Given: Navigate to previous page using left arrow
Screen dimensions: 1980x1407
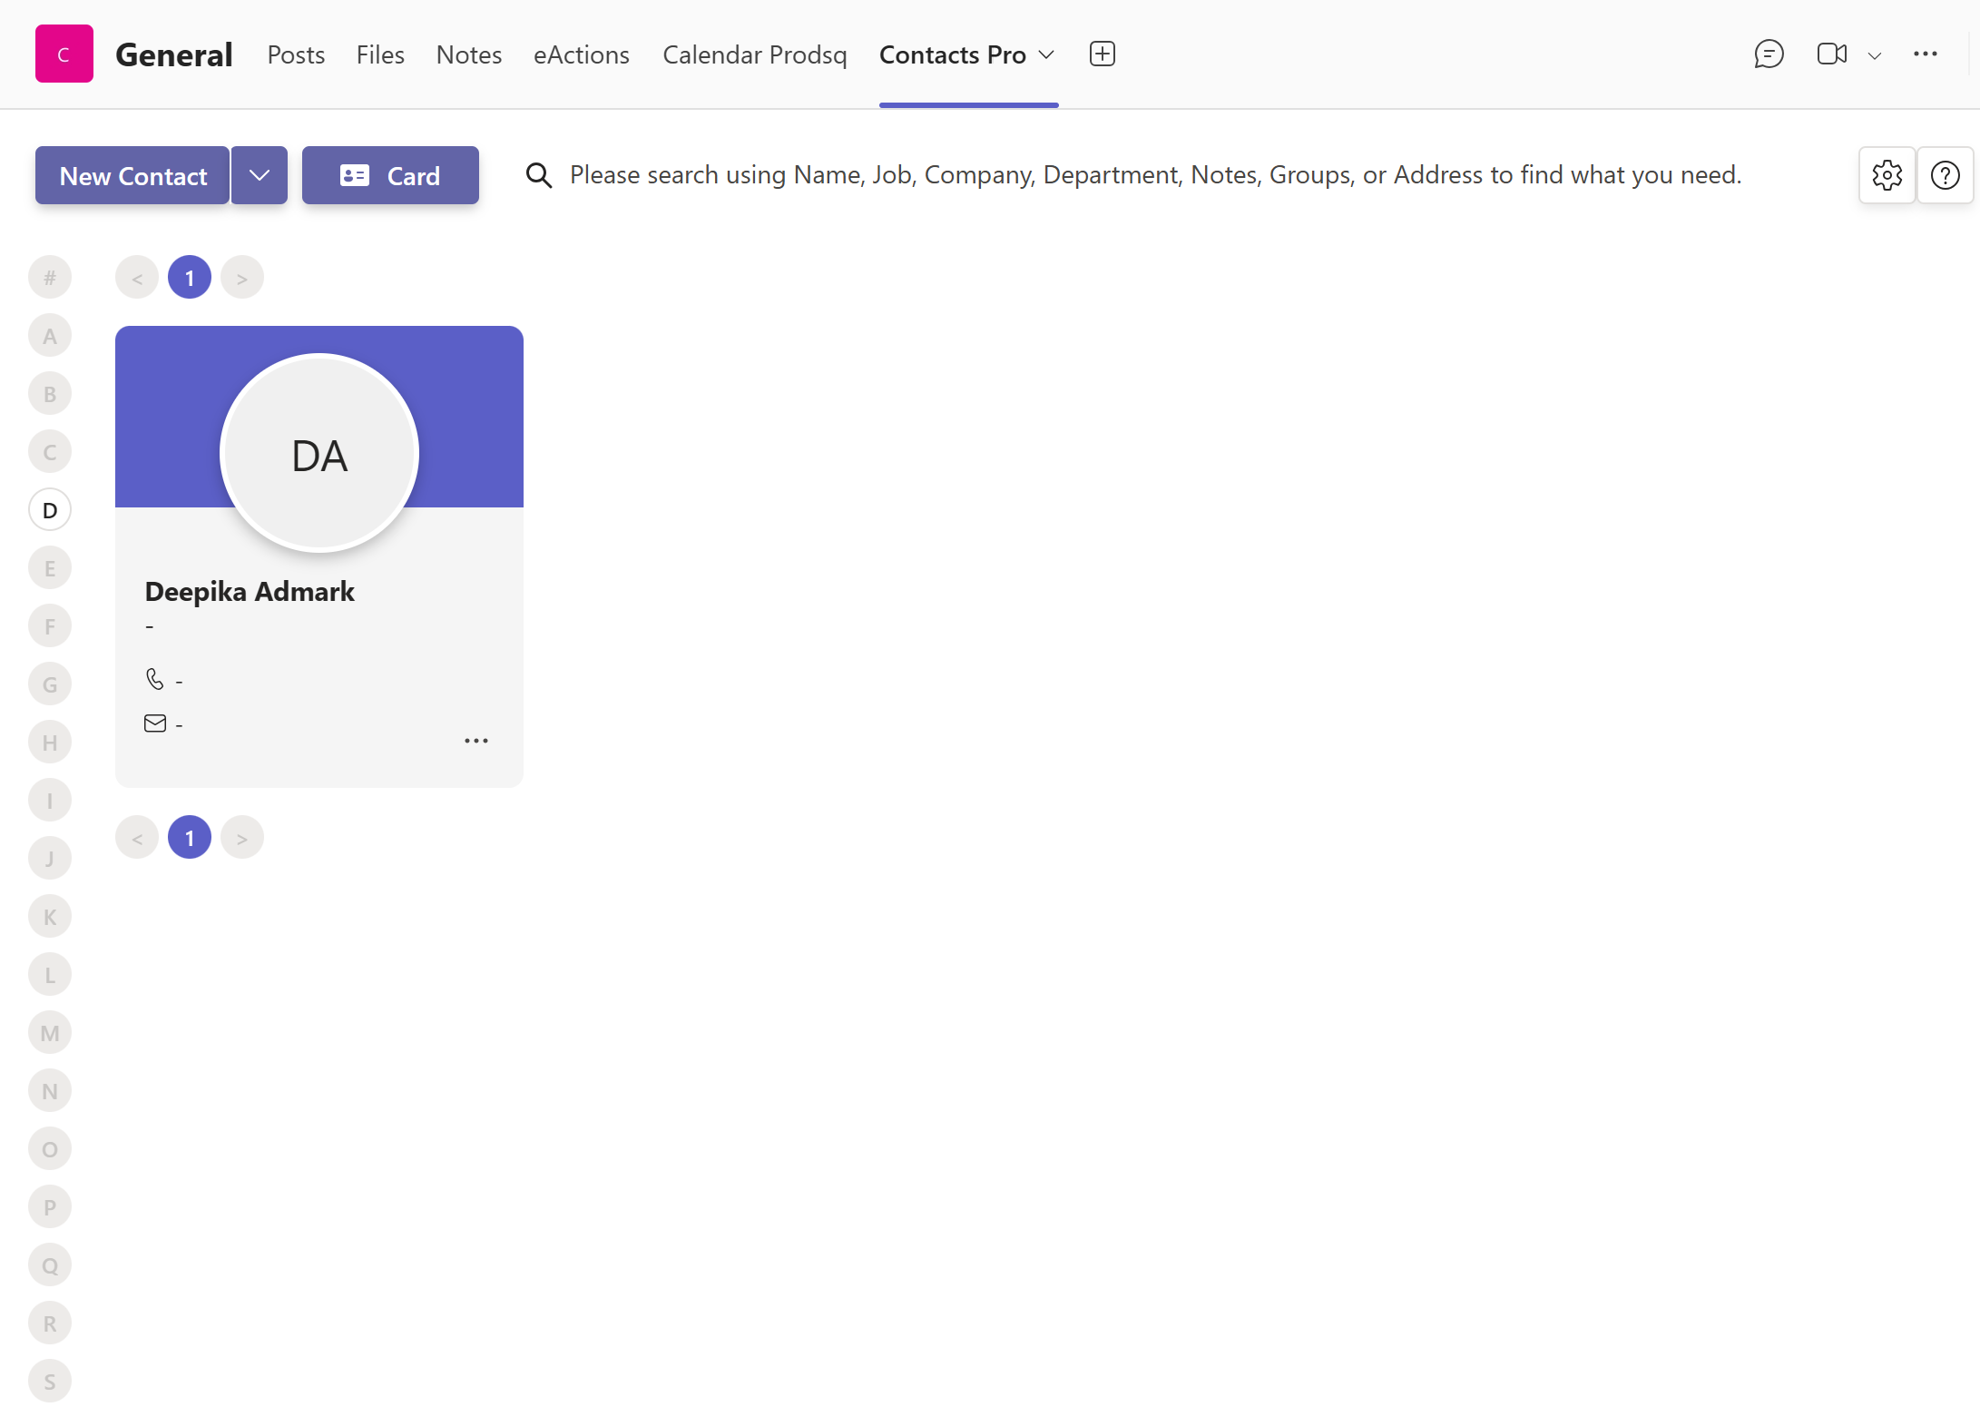Looking at the screenshot, I should pos(137,276).
